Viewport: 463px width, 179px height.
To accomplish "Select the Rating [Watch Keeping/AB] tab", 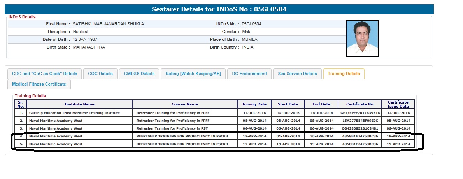I will (x=193, y=74).
